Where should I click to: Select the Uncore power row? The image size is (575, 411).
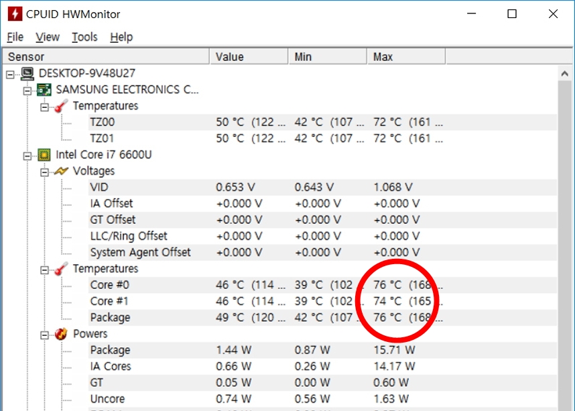pos(323,399)
